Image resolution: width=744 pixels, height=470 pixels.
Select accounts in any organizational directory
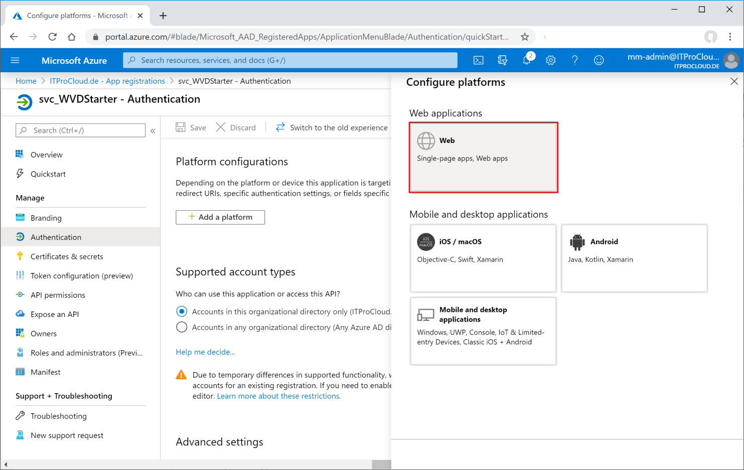coord(182,327)
